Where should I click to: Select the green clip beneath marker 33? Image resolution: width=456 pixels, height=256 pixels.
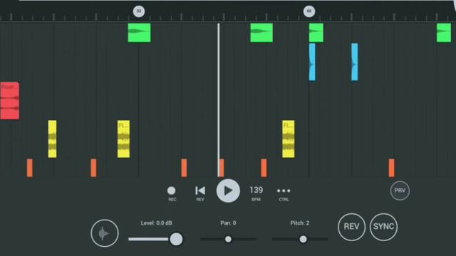[x=140, y=33]
